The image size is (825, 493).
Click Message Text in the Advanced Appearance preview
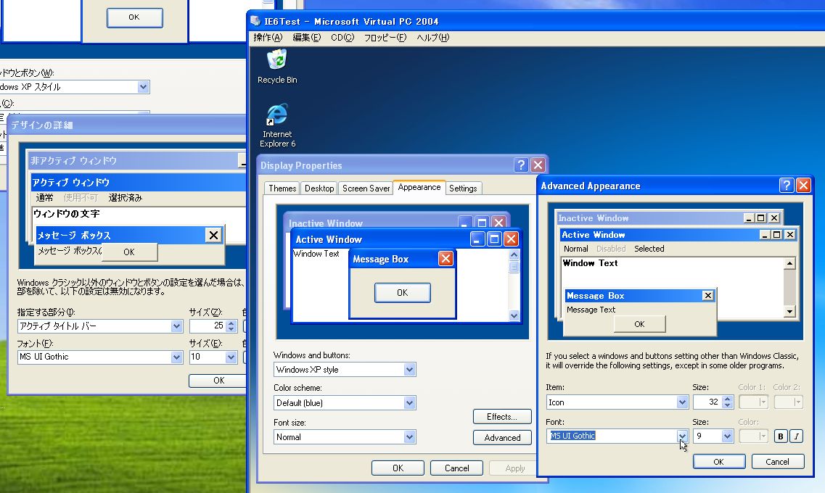[x=591, y=310]
